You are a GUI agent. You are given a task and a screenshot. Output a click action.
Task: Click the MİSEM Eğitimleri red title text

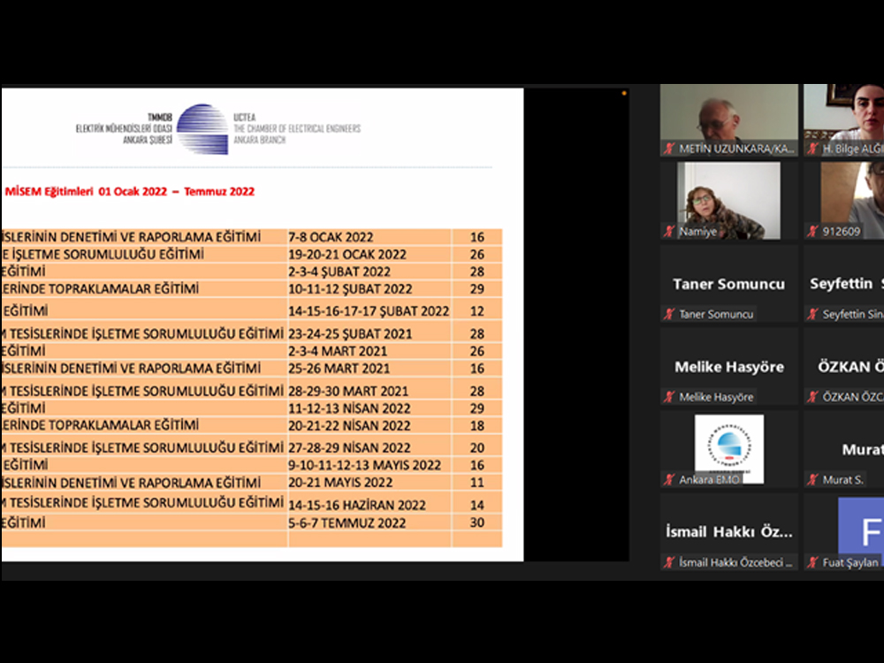(x=130, y=192)
